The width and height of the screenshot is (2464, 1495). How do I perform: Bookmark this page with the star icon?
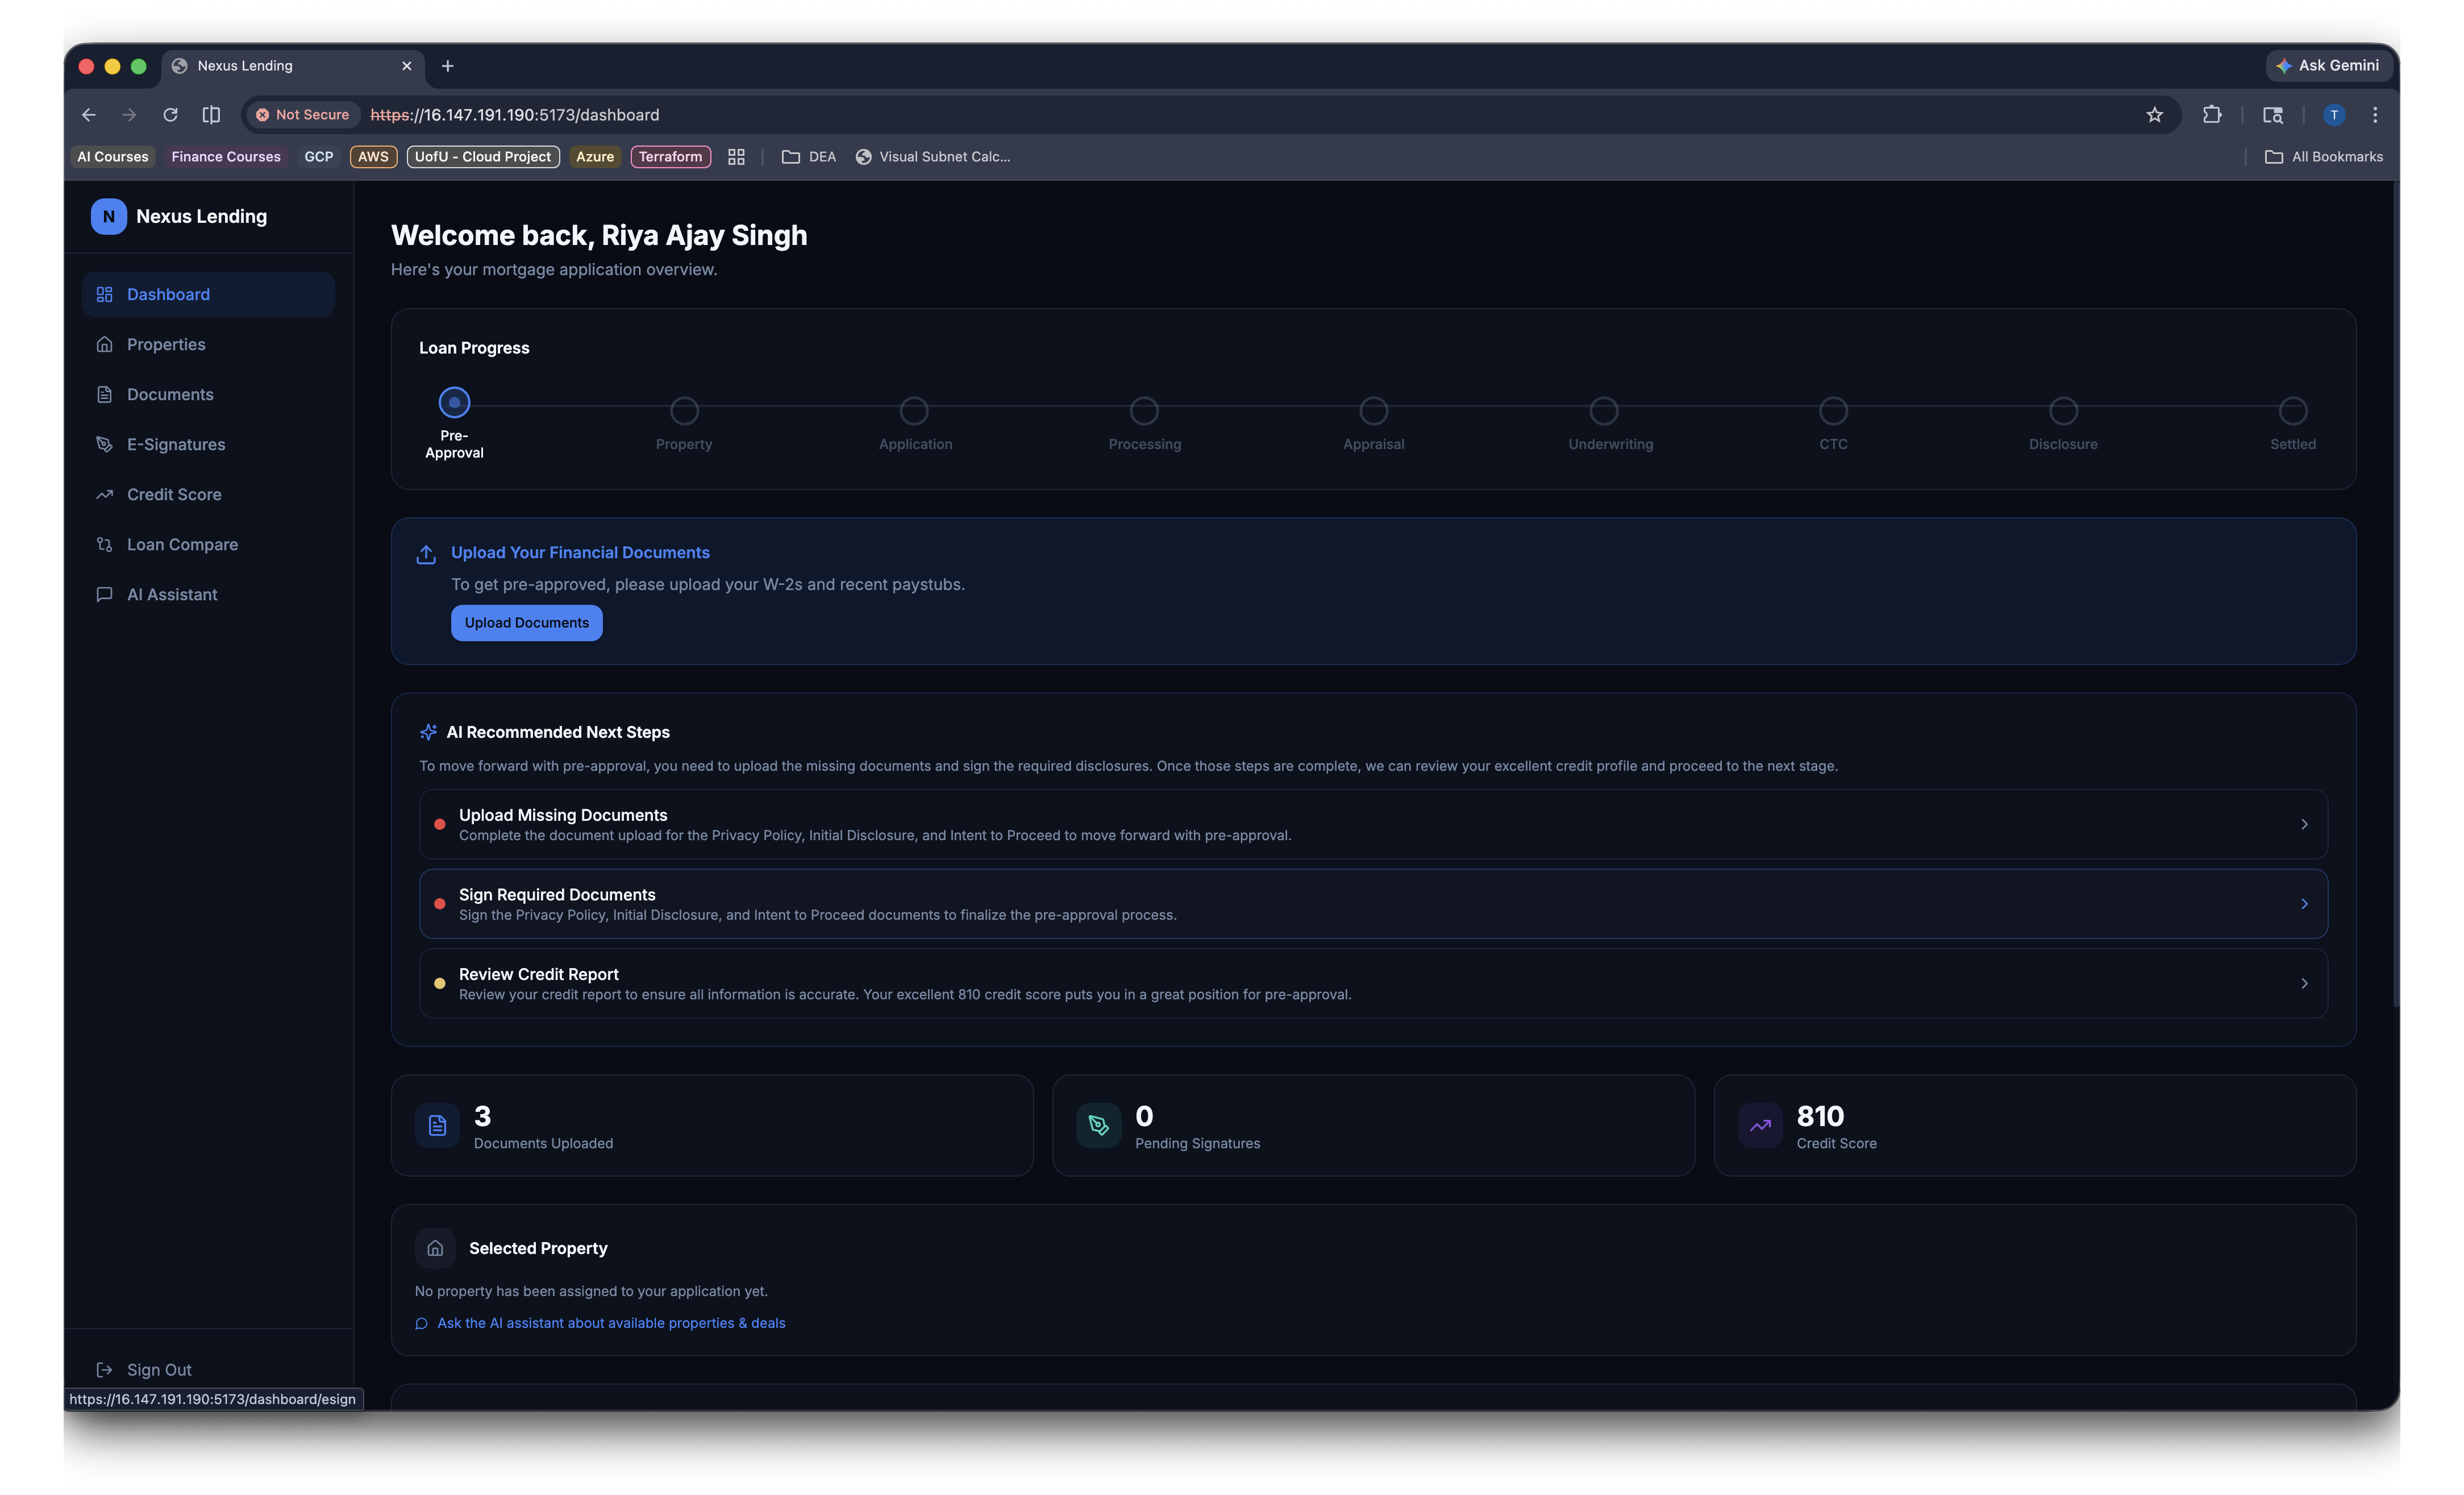coord(2154,115)
